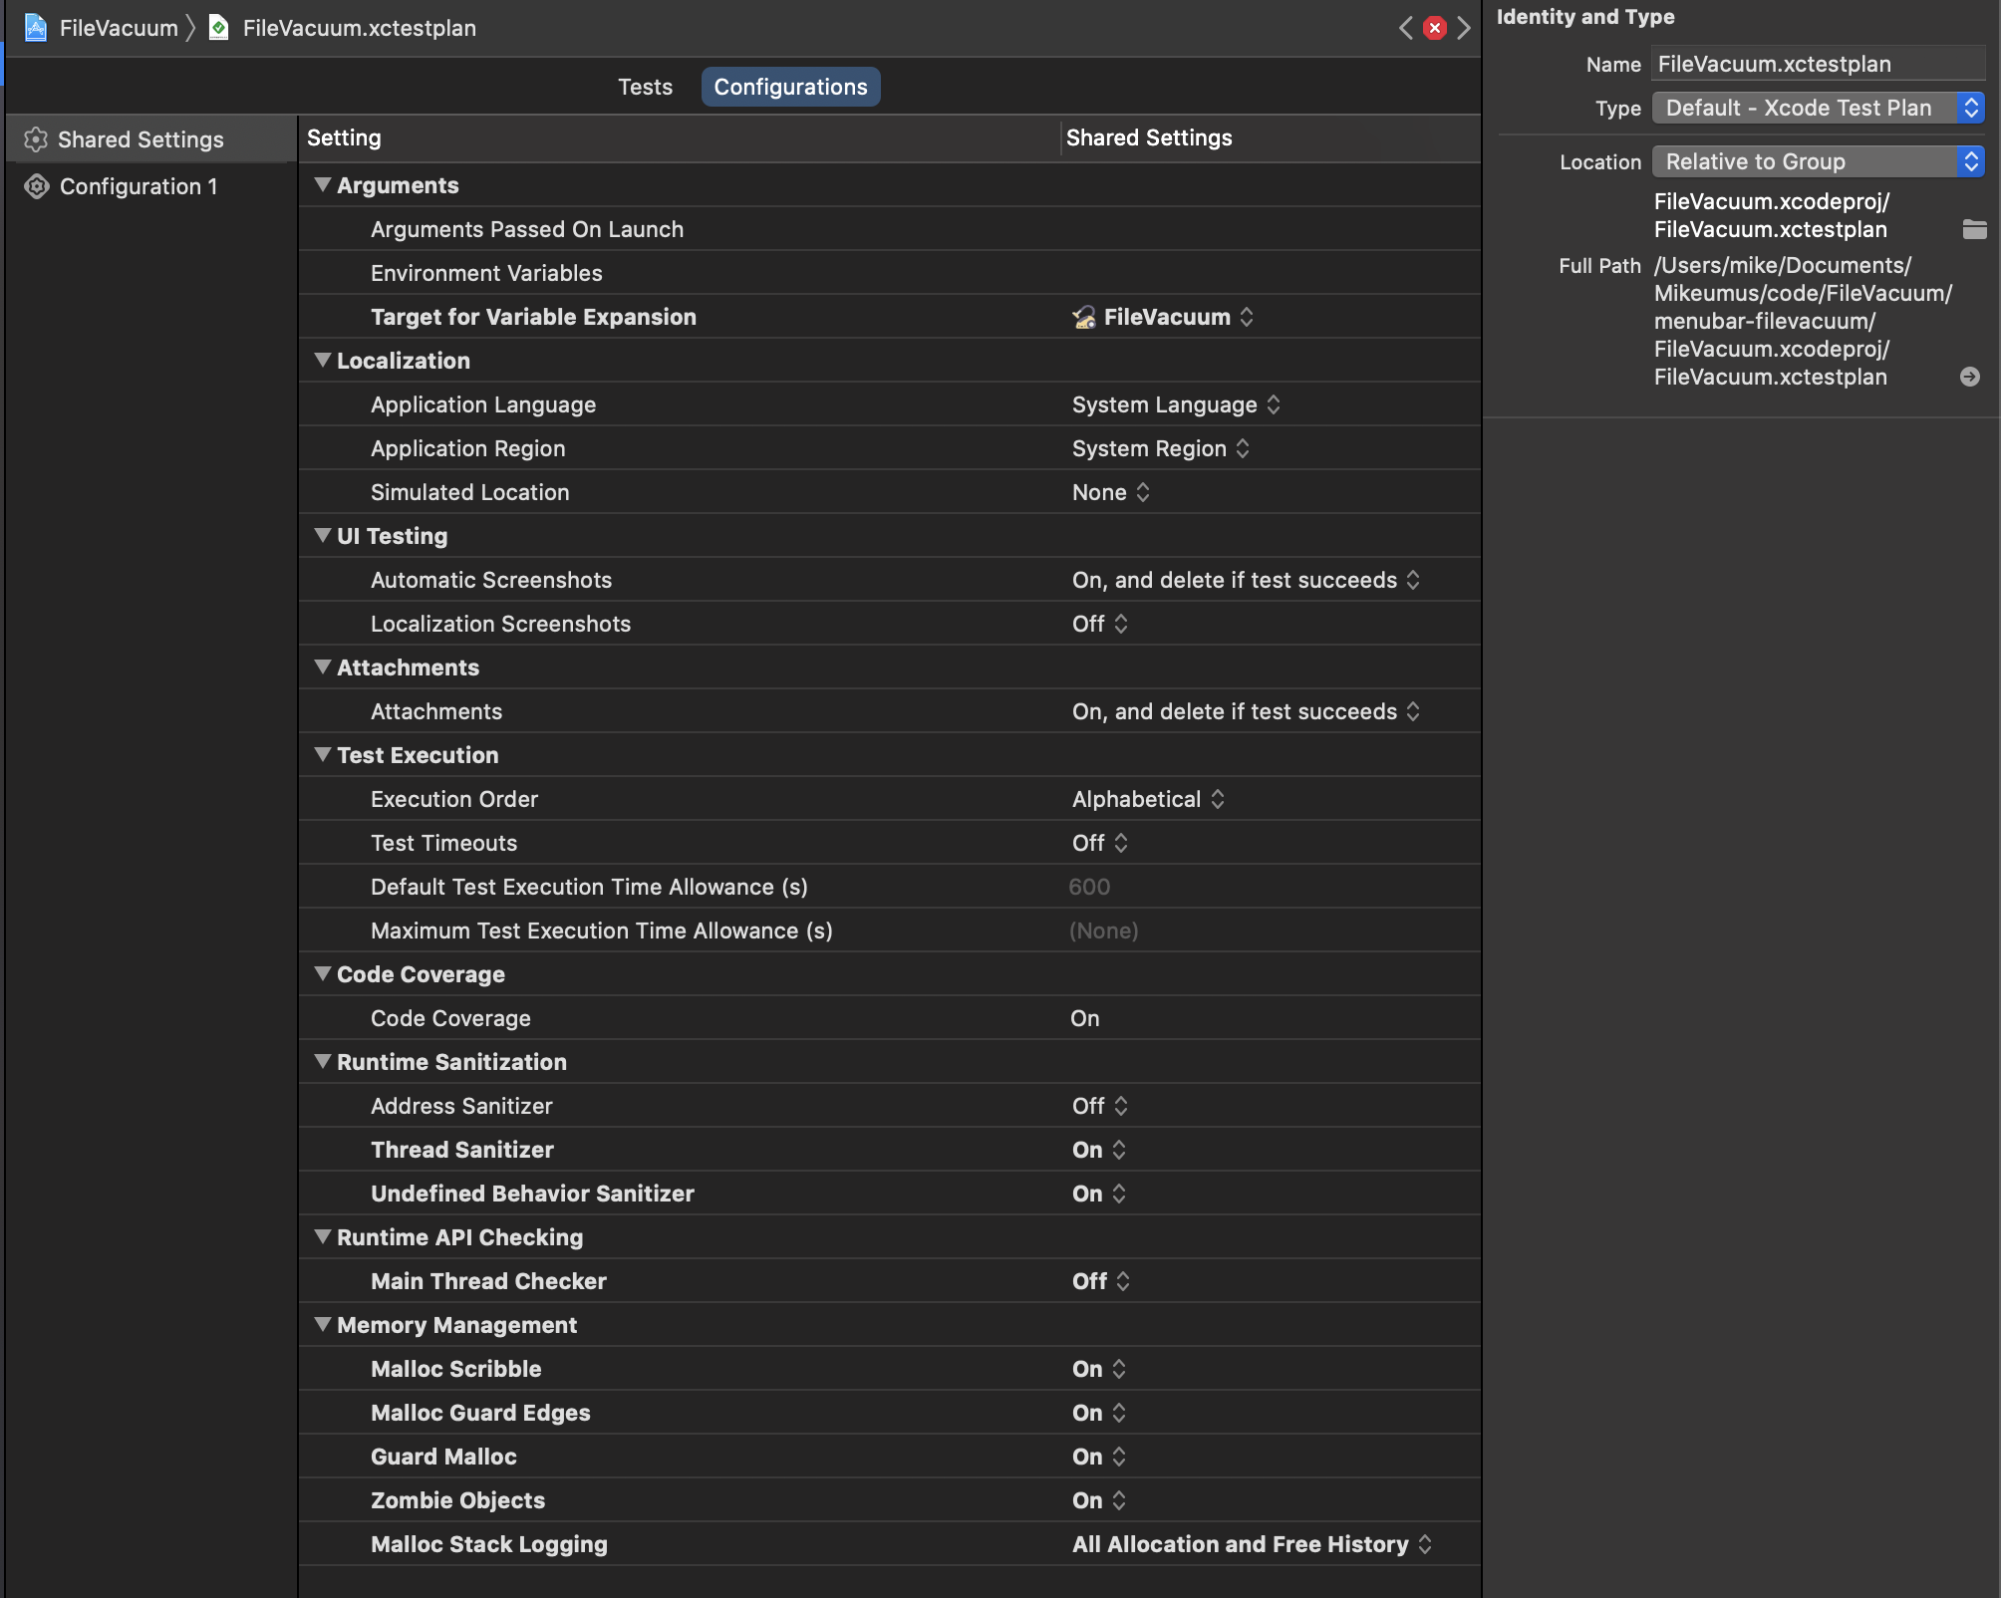Image resolution: width=2001 pixels, height=1598 pixels.
Task: Switch to the Tests tab
Action: (645, 87)
